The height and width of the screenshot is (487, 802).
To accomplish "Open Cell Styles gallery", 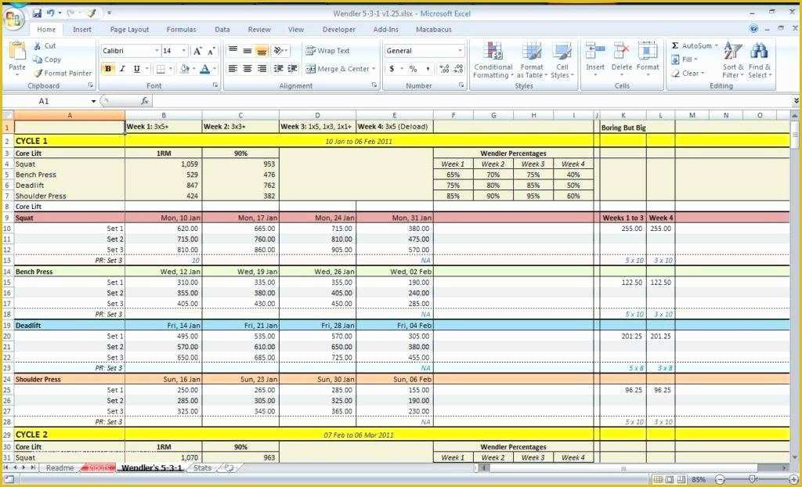I will (562, 60).
